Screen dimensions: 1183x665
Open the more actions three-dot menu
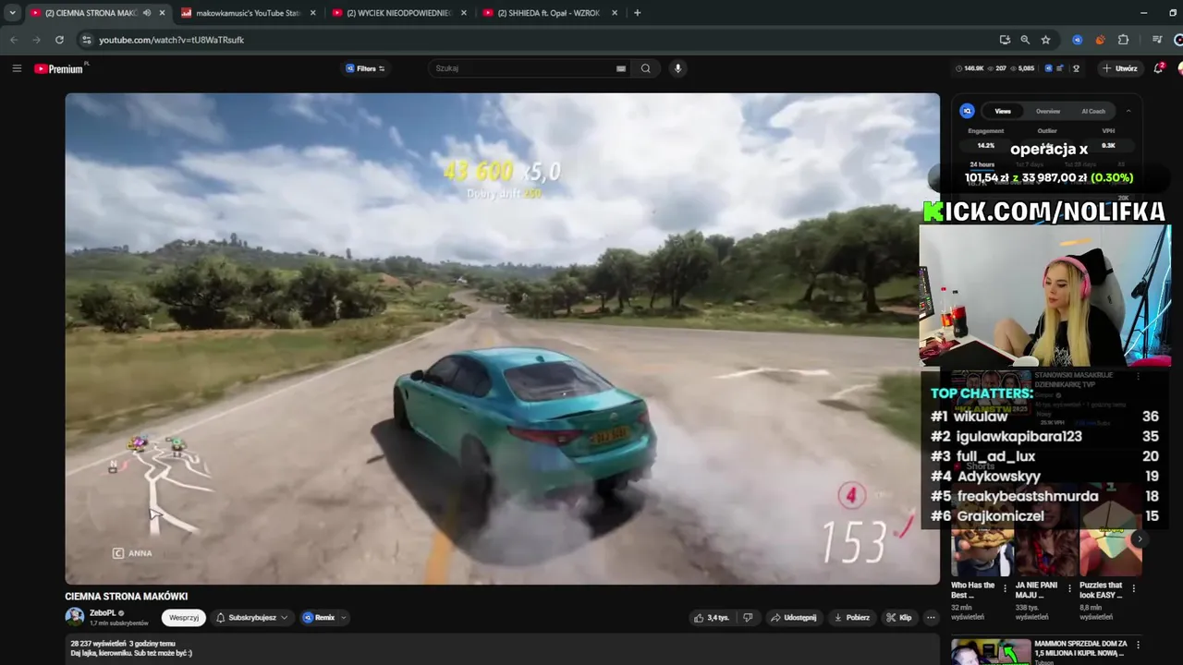[931, 618]
